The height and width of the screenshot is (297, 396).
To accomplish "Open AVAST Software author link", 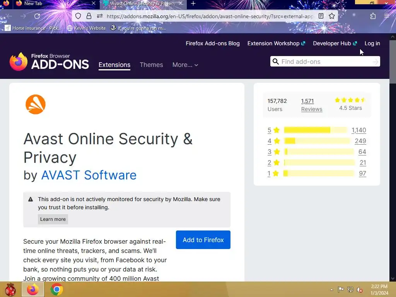I will click(89, 175).
